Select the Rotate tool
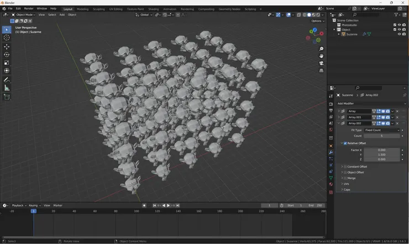The image size is (409, 244). [7, 55]
